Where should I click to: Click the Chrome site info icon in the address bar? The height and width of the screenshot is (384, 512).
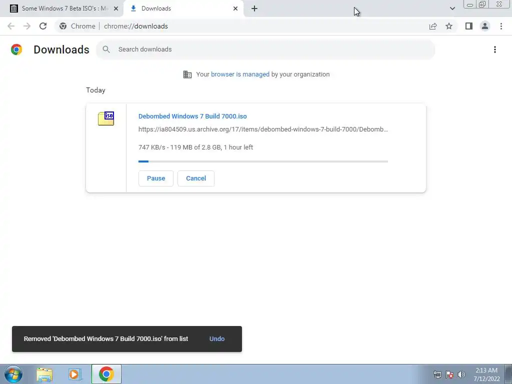pyautogui.click(x=63, y=26)
